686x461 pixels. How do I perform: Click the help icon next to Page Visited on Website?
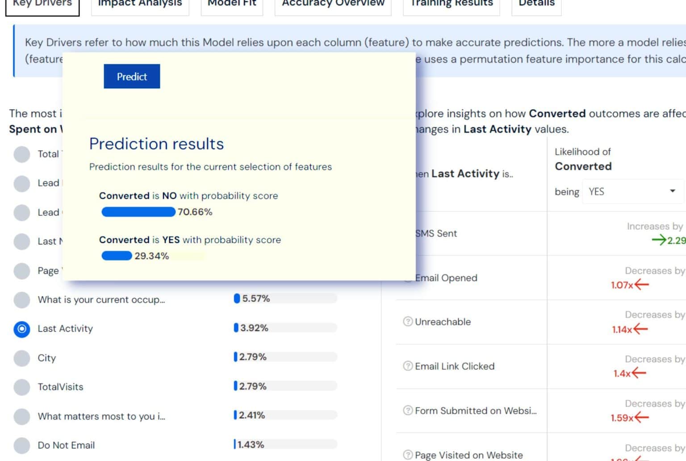pyautogui.click(x=407, y=455)
